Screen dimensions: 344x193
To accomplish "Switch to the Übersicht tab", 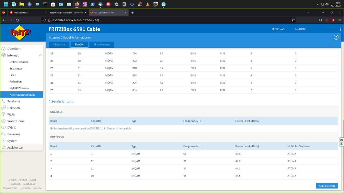I will (x=59, y=44).
